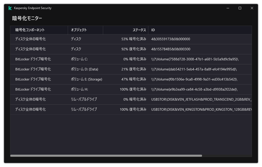
Task: Sort by the 暗号化コンポーネント column header
Action: pyautogui.click(x=30, y=30)
